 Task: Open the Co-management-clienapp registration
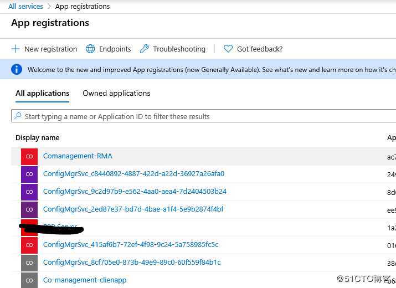(85, 280)
